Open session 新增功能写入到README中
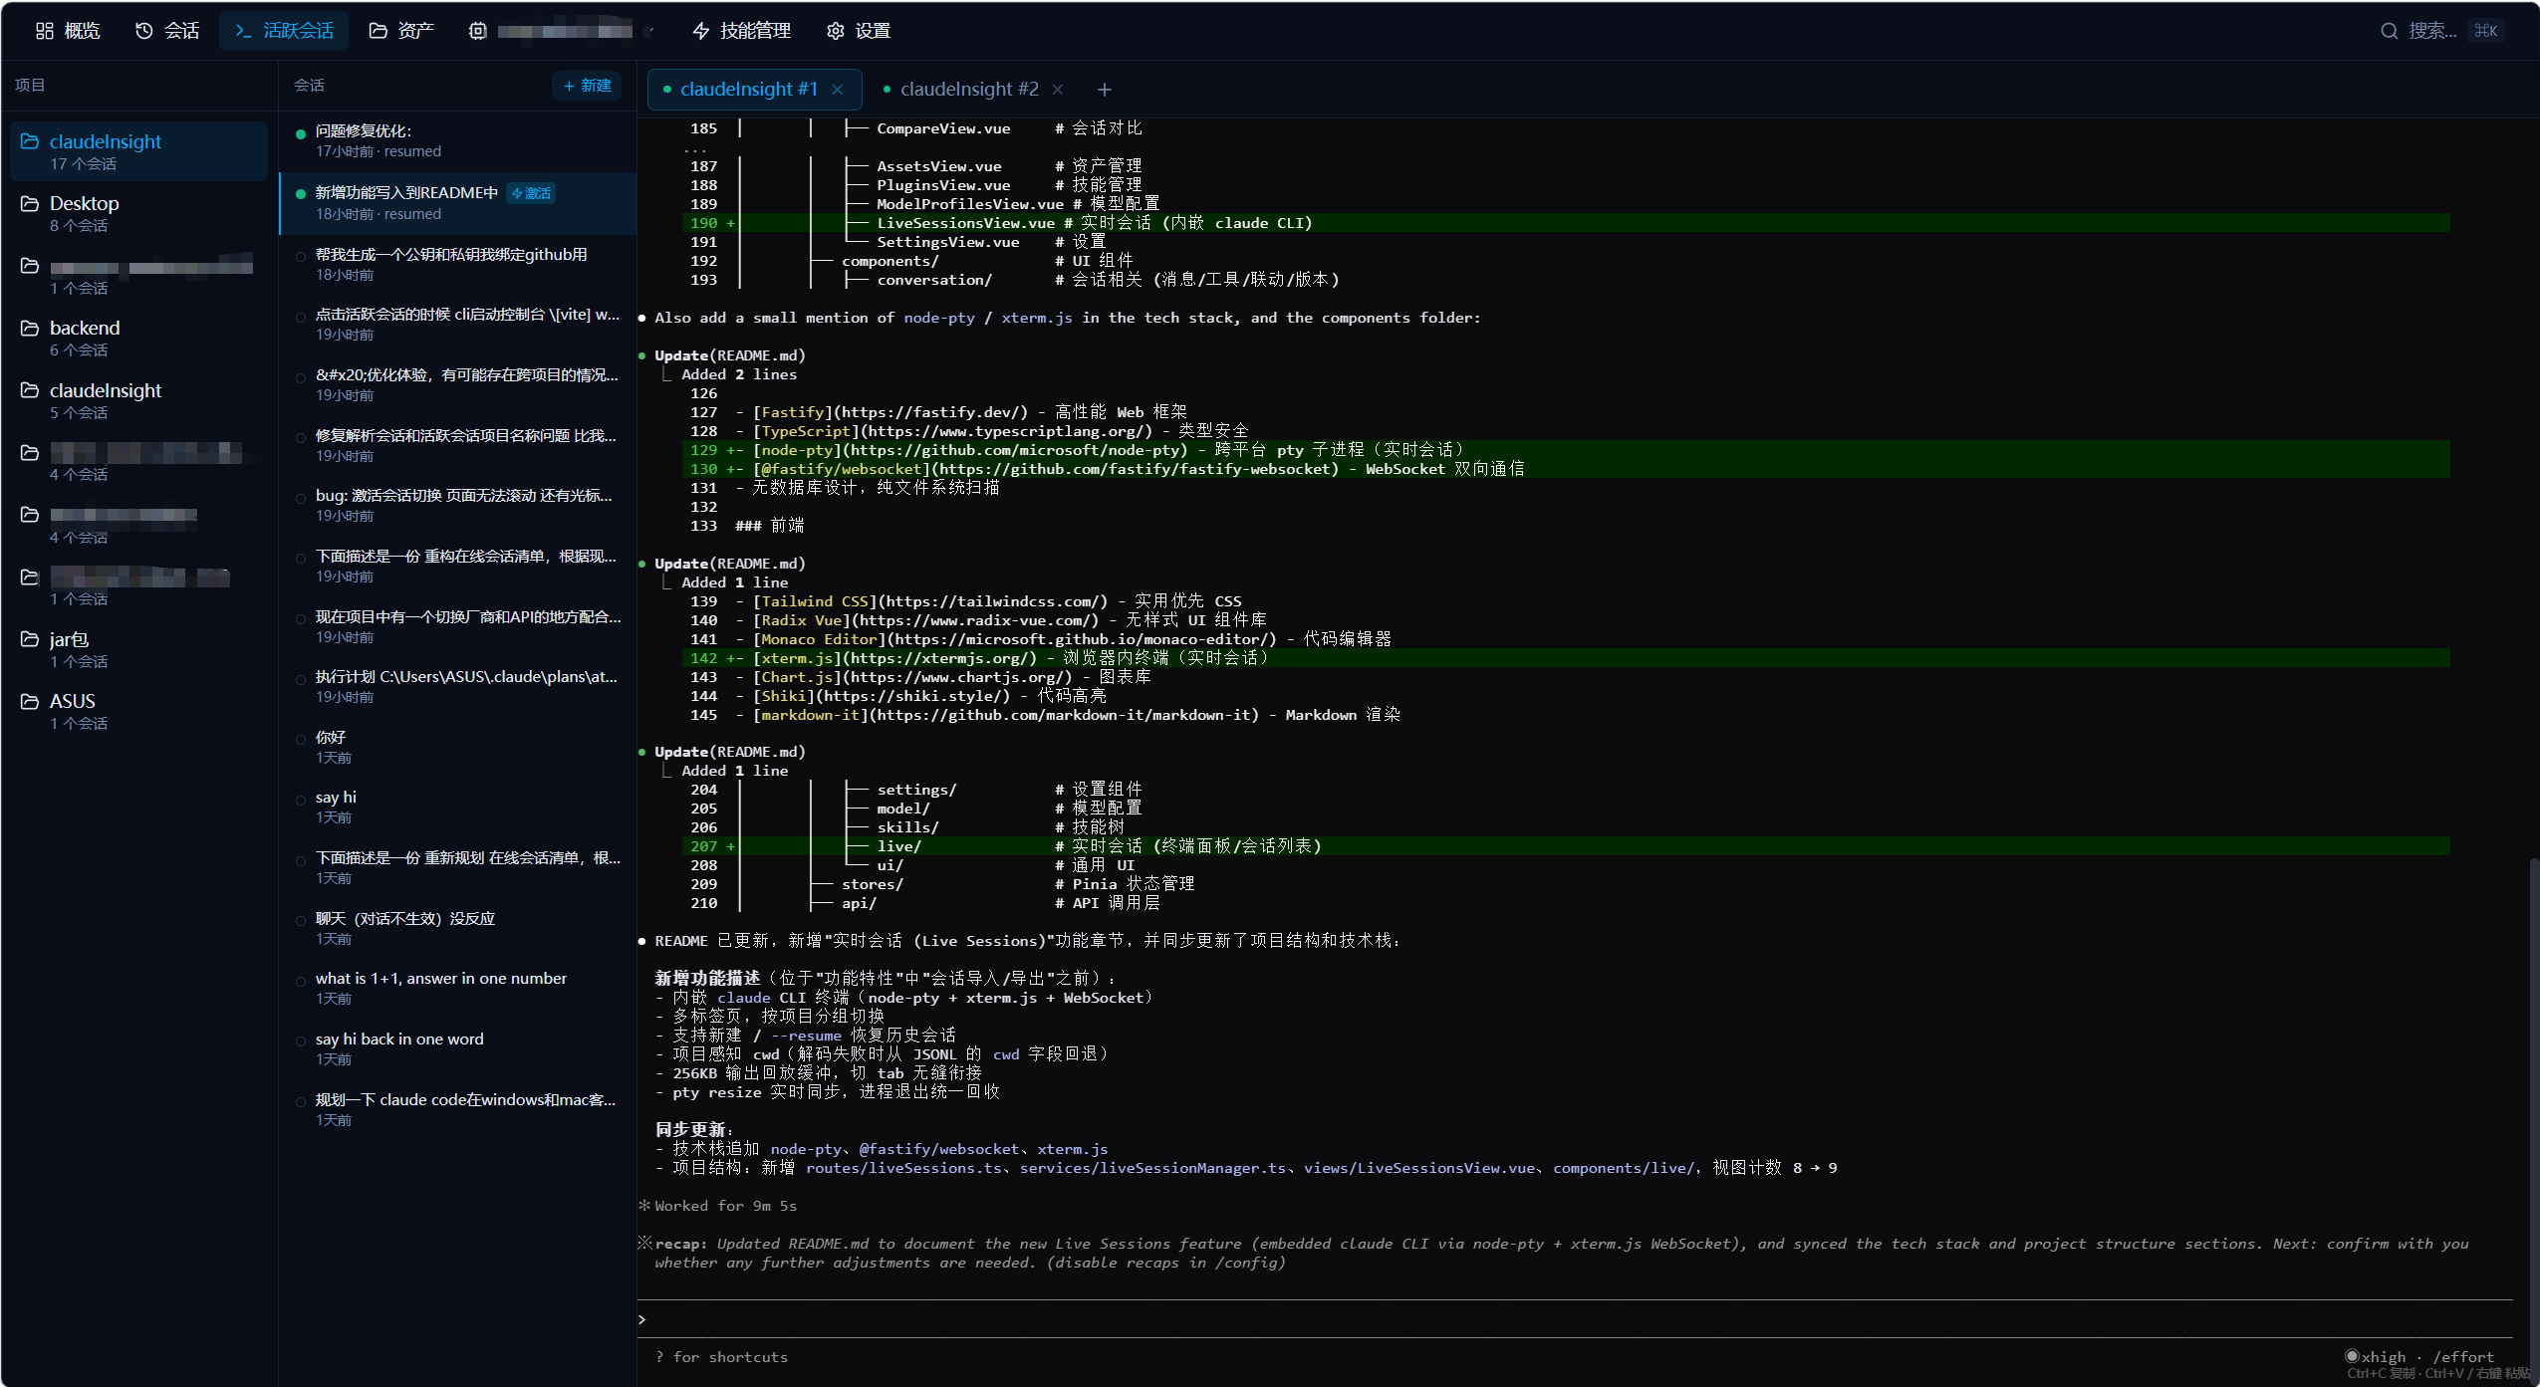This screenshot has height=1387, width=2540. tap(458, 203)
